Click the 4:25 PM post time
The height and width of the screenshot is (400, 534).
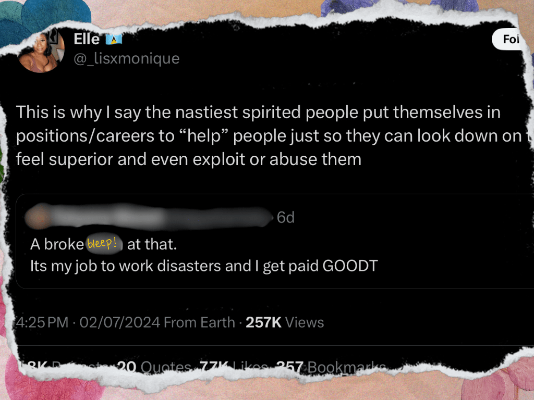pos(42,322)
